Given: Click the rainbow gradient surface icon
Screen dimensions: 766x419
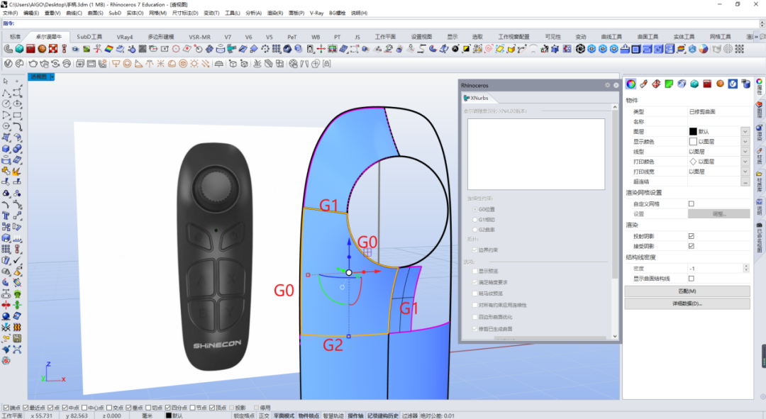Looking at the screenshot, I should [x=109, y=49].
